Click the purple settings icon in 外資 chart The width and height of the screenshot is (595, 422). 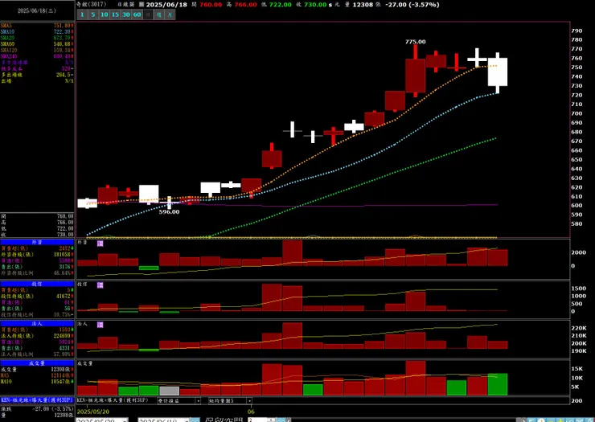coord(101,244)
